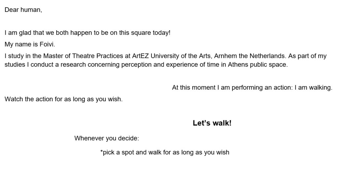Screen dimensions: 338x172
Task: Click the "Dear human," greeting line
Action: click(x=23, y=10)
